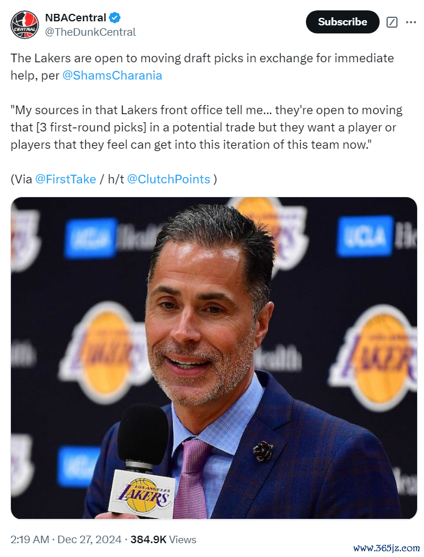Click the www.365jz.com watermark

pos(387,548)
